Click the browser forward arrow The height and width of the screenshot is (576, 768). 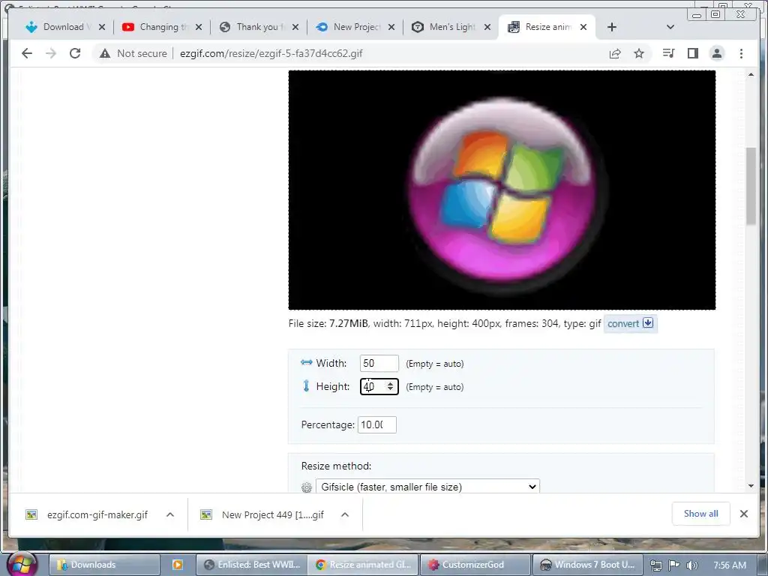tap(51, 53)
